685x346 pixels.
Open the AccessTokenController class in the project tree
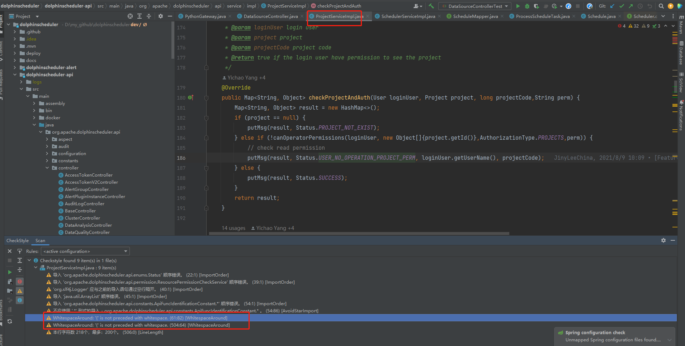(89, 175)
